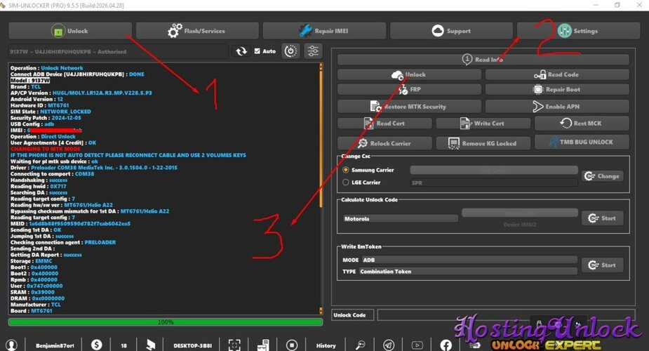Click the Unlock operation button with cloud icon
This screenshot has height=351, width=649.
point(409,74)
